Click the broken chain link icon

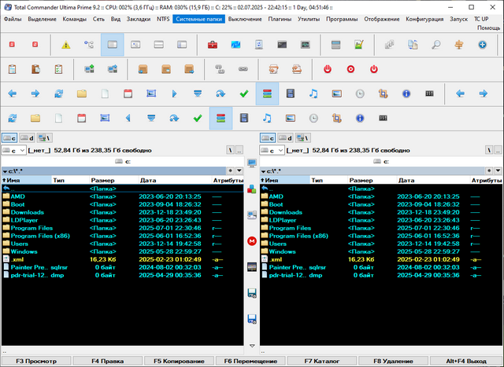pyautogui.click(x=220, y=69)
